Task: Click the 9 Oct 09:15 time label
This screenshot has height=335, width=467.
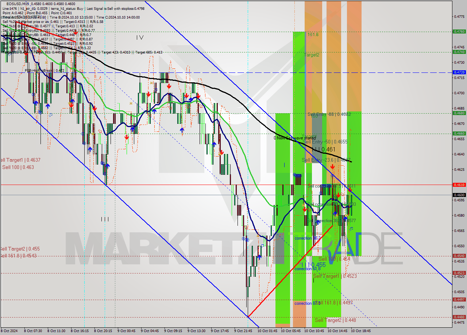Action: point(173,331)
